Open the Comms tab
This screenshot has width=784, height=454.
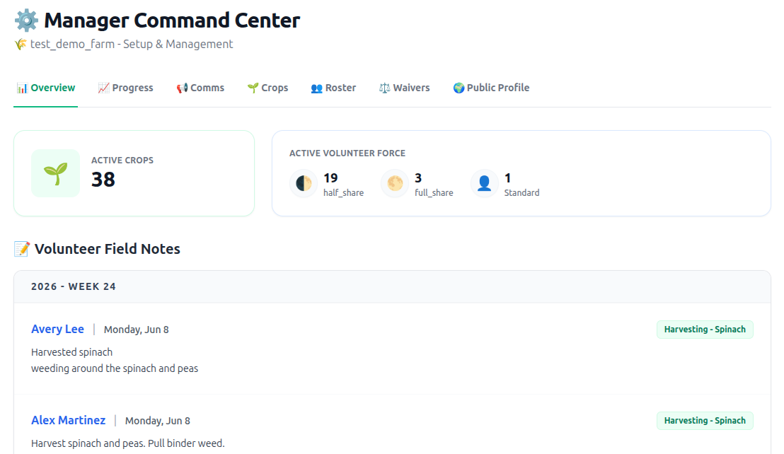click(x=200, y=88)
